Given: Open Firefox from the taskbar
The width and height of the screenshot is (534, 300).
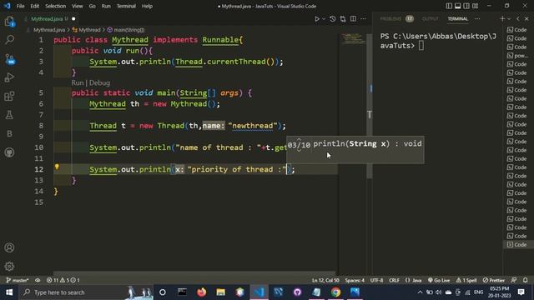Looking at the screenshot, I should tap(202, 292).
